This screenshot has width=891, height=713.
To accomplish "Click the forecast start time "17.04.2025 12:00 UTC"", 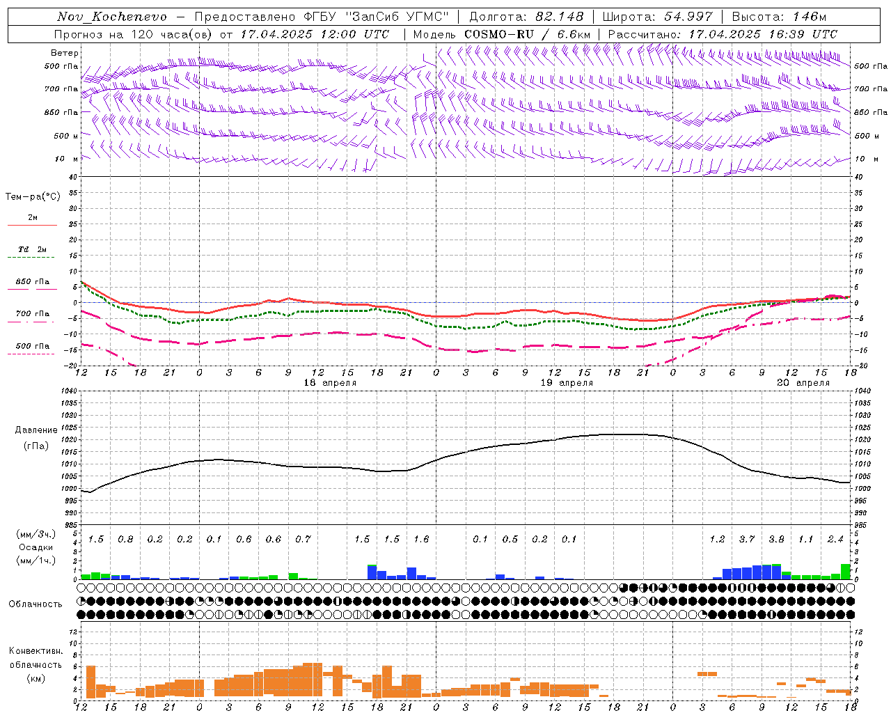I will click(x=315, y=34).
